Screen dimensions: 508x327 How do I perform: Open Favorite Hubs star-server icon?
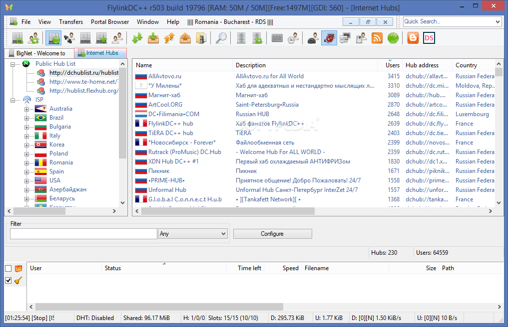pos(101,38)
